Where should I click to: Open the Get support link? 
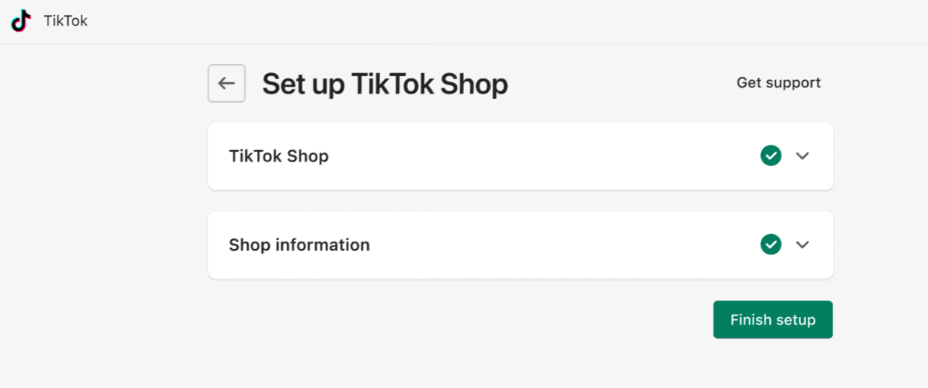[778, 83]
